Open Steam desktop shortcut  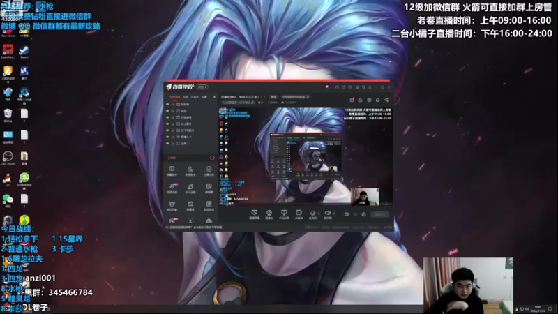tap(24, 52)
